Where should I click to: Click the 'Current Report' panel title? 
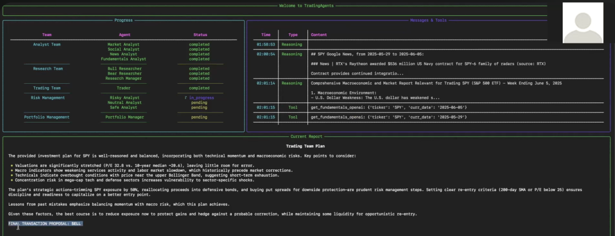click(x=307, y=136)
